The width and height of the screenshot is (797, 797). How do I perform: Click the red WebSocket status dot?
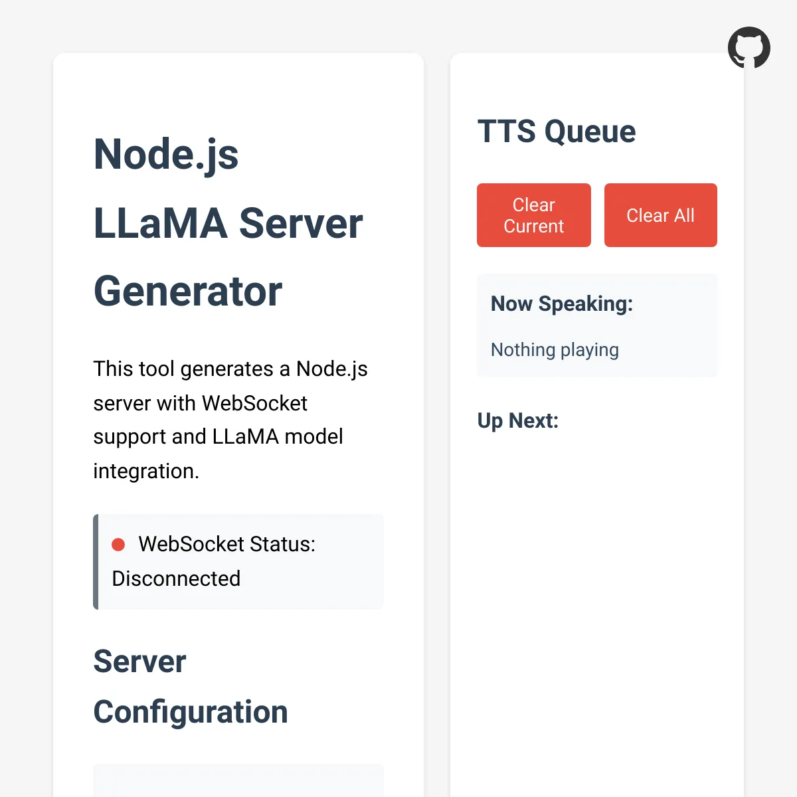(x=118, y=545)
